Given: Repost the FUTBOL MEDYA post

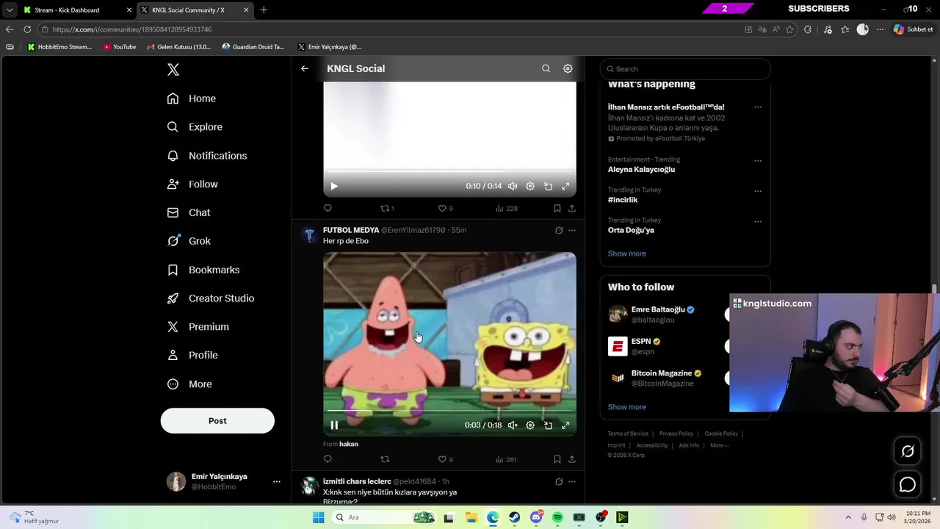Looking at the screenshot, I should pos(385,460).
